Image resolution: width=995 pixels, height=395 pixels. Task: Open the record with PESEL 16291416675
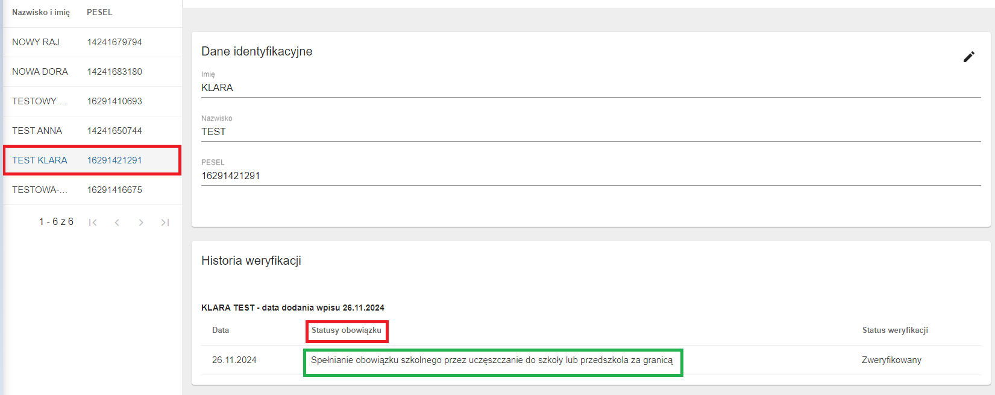click(x=115, y=190)
